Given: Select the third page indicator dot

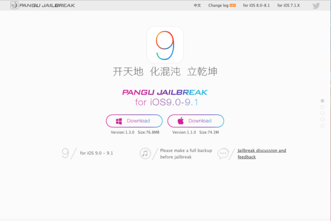Looking at the screenshot, I should point(322,113).
